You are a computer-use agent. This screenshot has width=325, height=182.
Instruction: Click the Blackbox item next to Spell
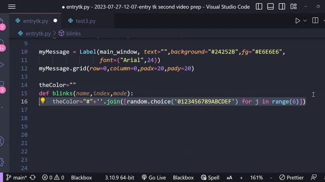(x=183, y=177)
